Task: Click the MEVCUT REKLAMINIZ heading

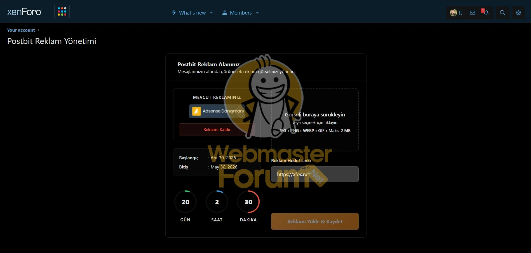Action: pyautogui.click(x=217, y=97)
